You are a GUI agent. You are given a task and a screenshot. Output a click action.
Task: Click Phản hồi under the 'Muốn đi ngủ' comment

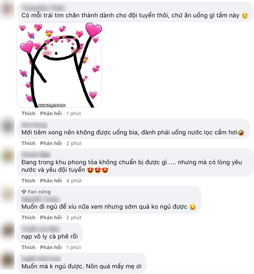point(51,218)
